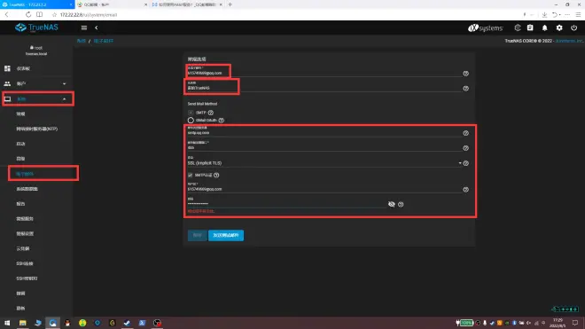Open the TrueCommand status icon
585x329 pixels.
(x=517, y=27)
